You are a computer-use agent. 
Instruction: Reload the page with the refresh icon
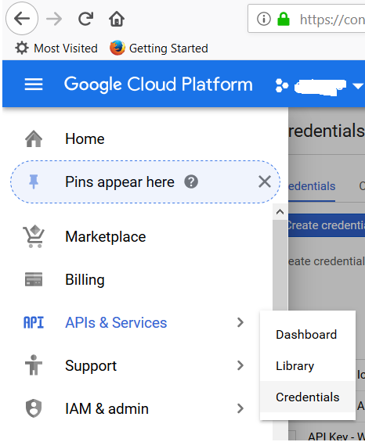coord(85,19)
